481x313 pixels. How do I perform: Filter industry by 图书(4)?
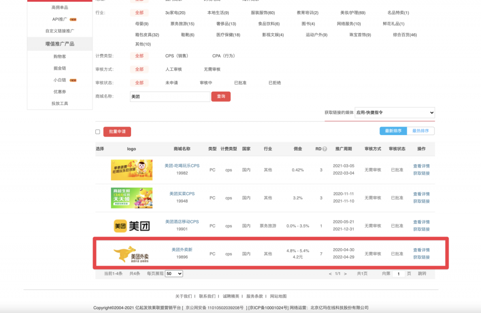pos(308,23)
